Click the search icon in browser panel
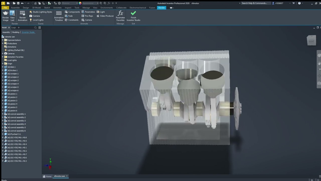321x181 pixels. pyautogui.click(x=35, y=28)
